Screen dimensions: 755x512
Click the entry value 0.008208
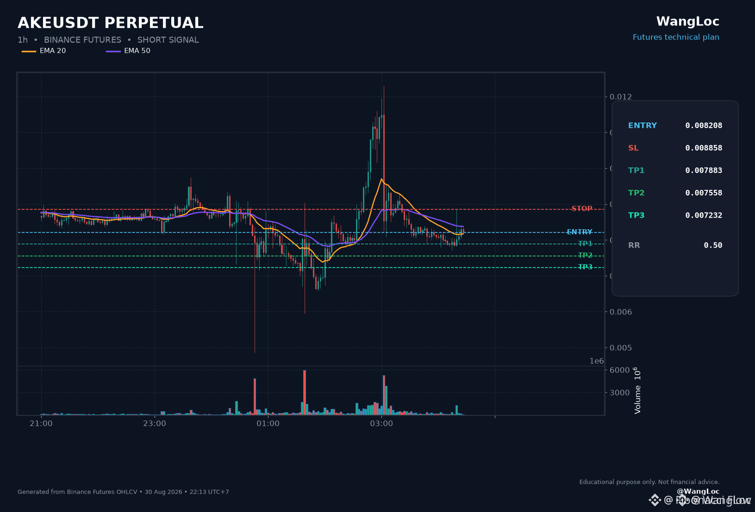pyautogui.click(x=704, y=125)
